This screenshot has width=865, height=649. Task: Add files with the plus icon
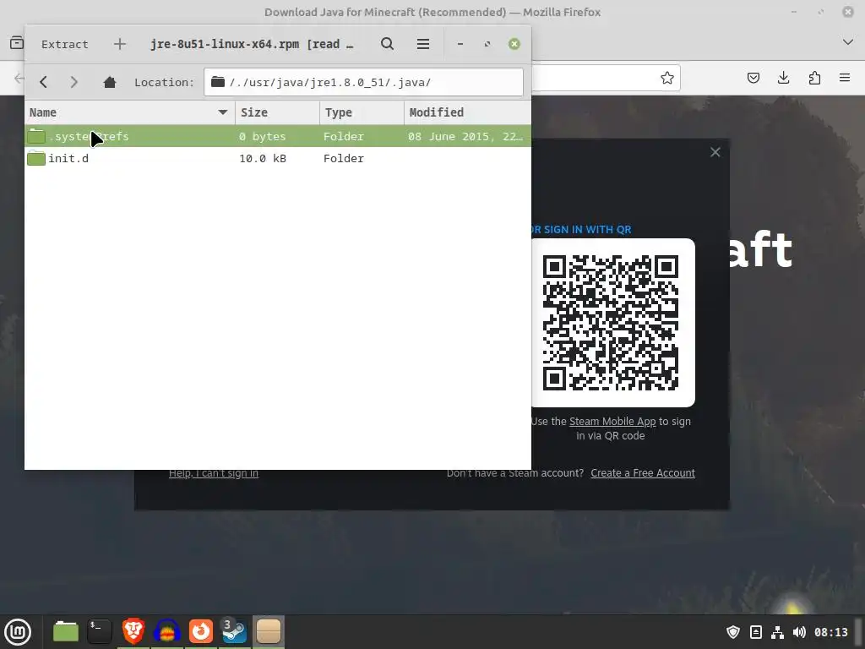(x=120, y=44)
